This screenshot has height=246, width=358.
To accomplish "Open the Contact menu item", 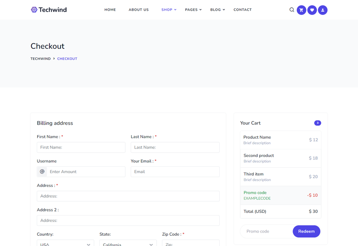I will click(x=243, y=9).
